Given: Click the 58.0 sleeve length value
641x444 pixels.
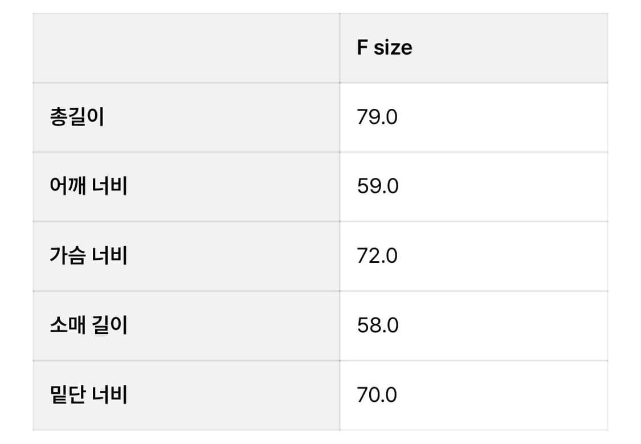Looking at the screenshot, I should pyautogui.click(x=377, y=325).
